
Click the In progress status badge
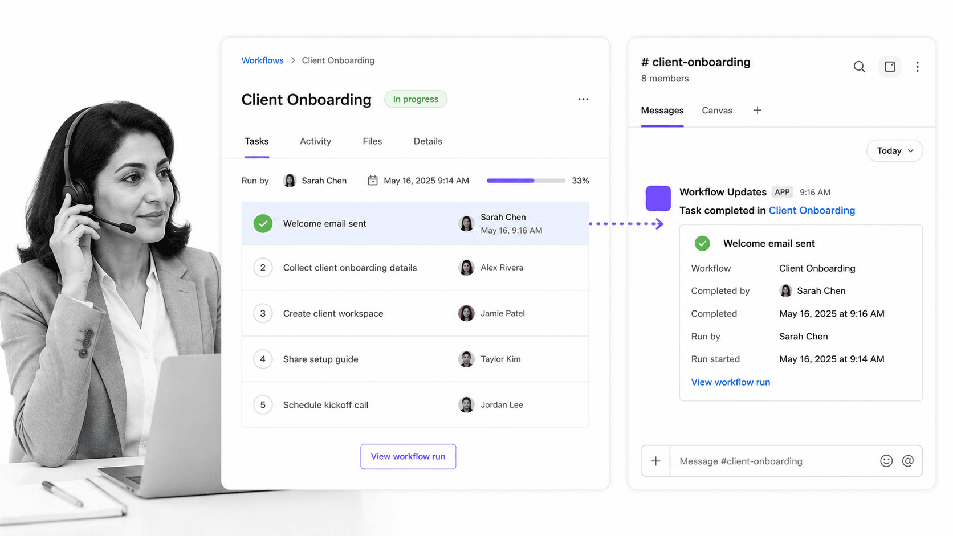(x=416, y=99)
